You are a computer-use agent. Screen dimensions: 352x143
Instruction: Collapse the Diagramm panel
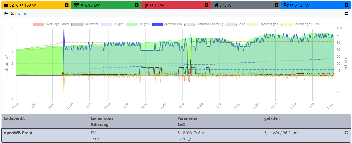tap(346, 14)
